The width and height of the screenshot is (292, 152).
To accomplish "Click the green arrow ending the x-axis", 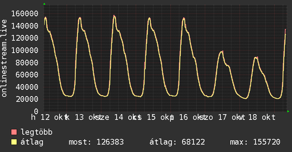I will pyautogui.click(x=288, y=111).
